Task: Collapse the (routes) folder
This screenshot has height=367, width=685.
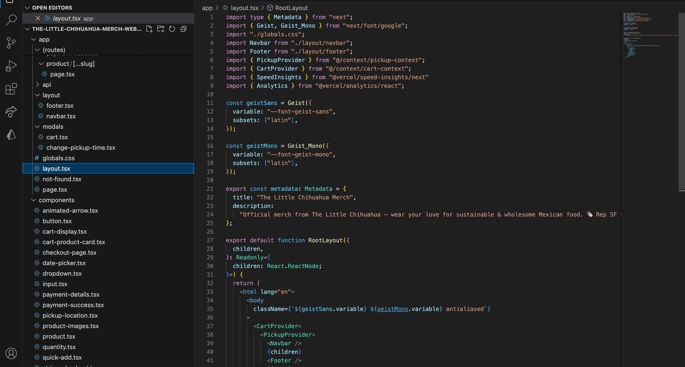Action: [37, 50]
